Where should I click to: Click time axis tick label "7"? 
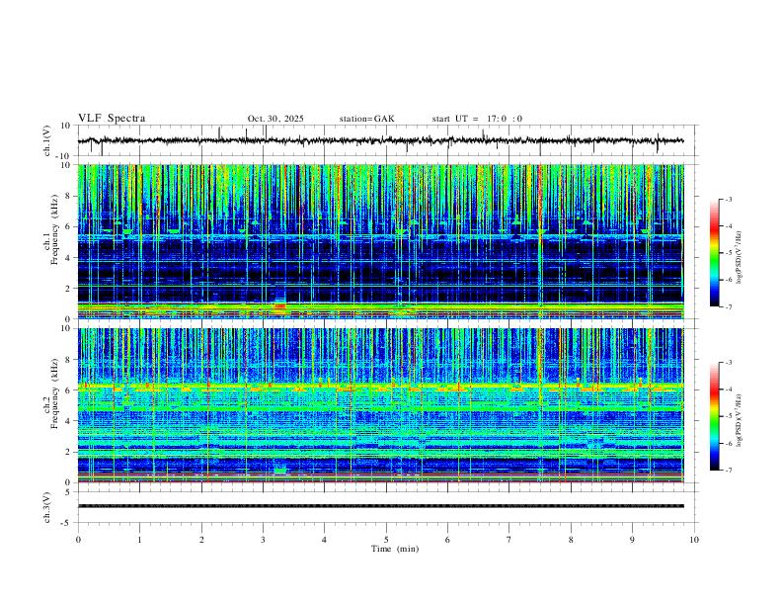509,540
